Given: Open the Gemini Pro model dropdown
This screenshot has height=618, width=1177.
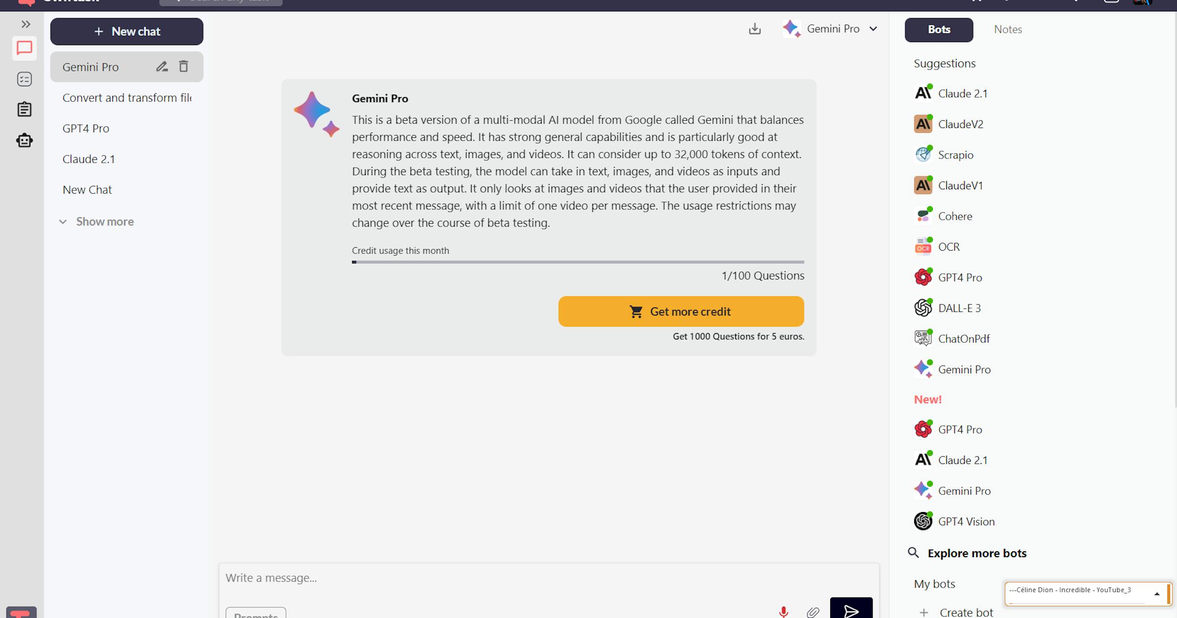Looking at the screenshot, I should tap(873, 28).
